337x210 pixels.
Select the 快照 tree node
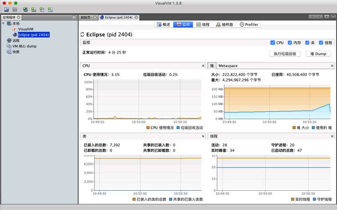[16, 52]
